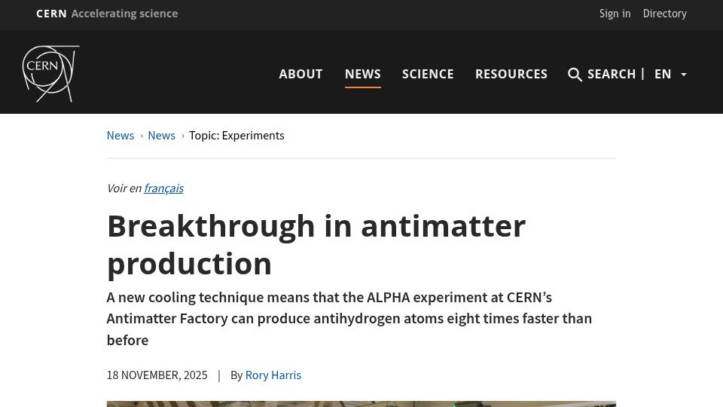Open the EN language dropdown

point(671,75)
